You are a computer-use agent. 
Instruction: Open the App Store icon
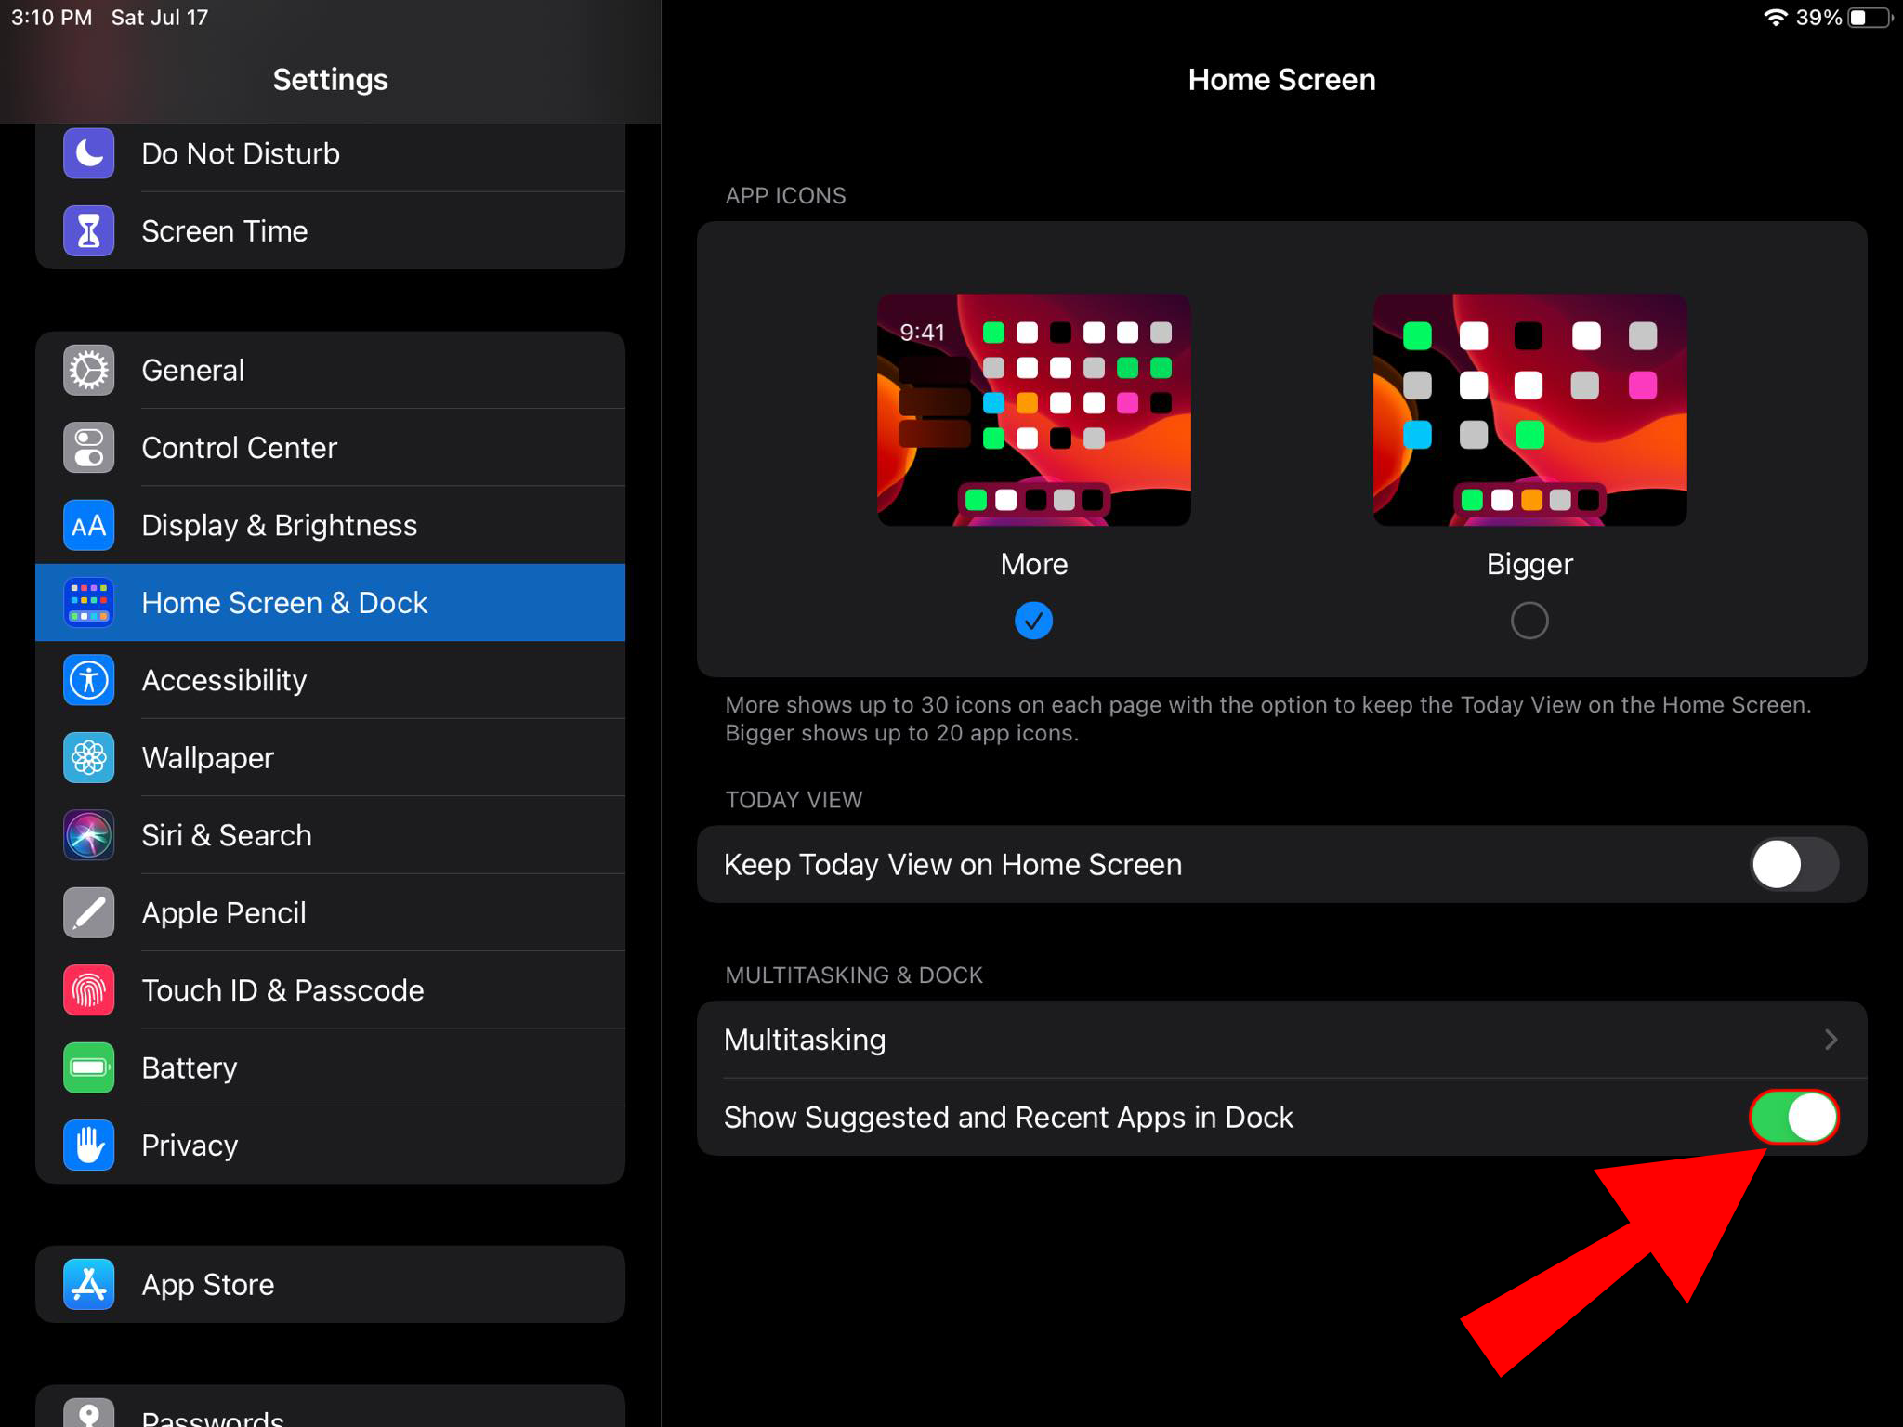pos(88,1284)
